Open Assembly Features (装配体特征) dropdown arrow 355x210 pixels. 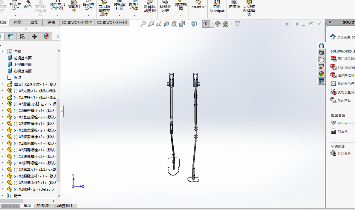pyautogui.click(x=120, y=16)
